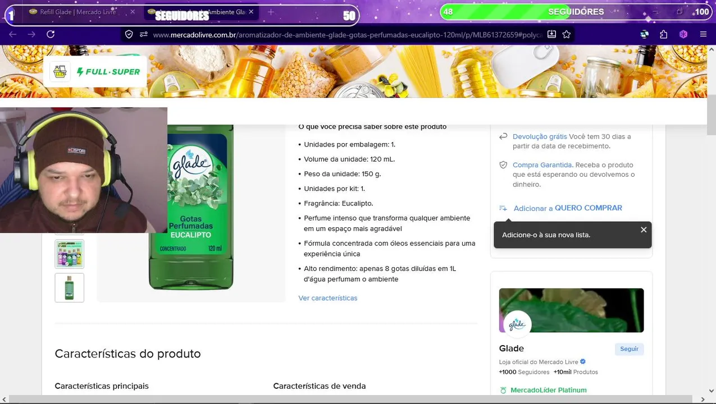Click 'Características de venda' heading
Image resolution: width=716 pixels, height=404 pixels.
320,386
